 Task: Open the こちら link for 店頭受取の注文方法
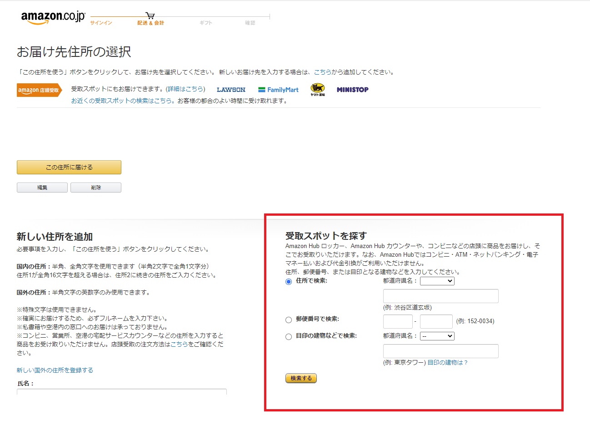tap(179, 344)
